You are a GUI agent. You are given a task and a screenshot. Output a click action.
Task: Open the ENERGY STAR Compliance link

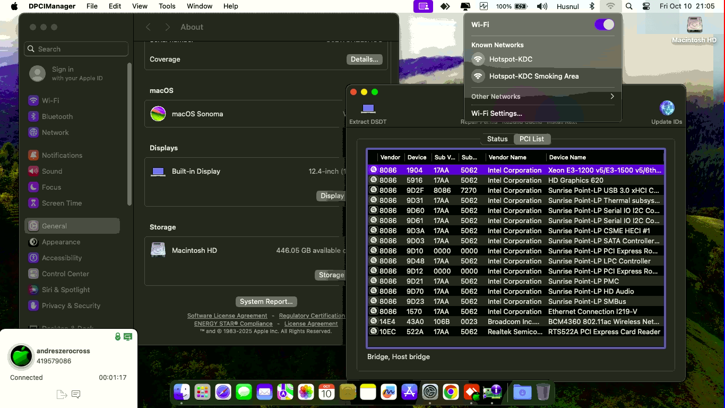point(233,324)
